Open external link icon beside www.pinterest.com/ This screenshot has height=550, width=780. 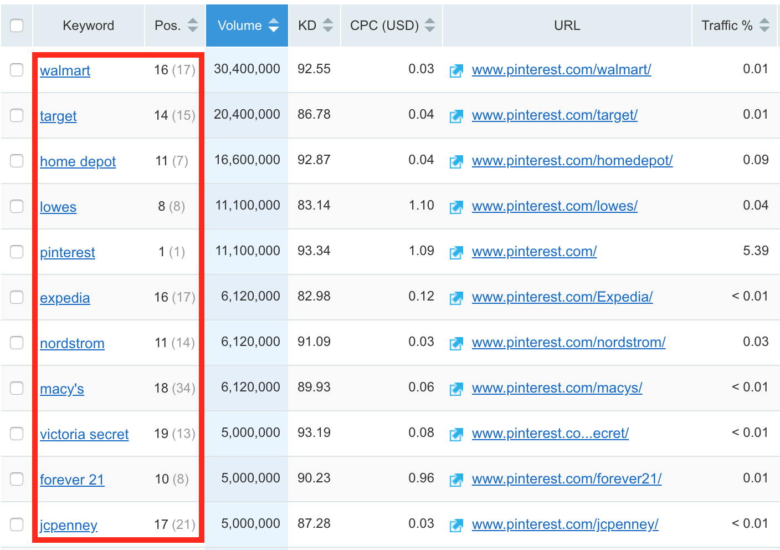456,253
